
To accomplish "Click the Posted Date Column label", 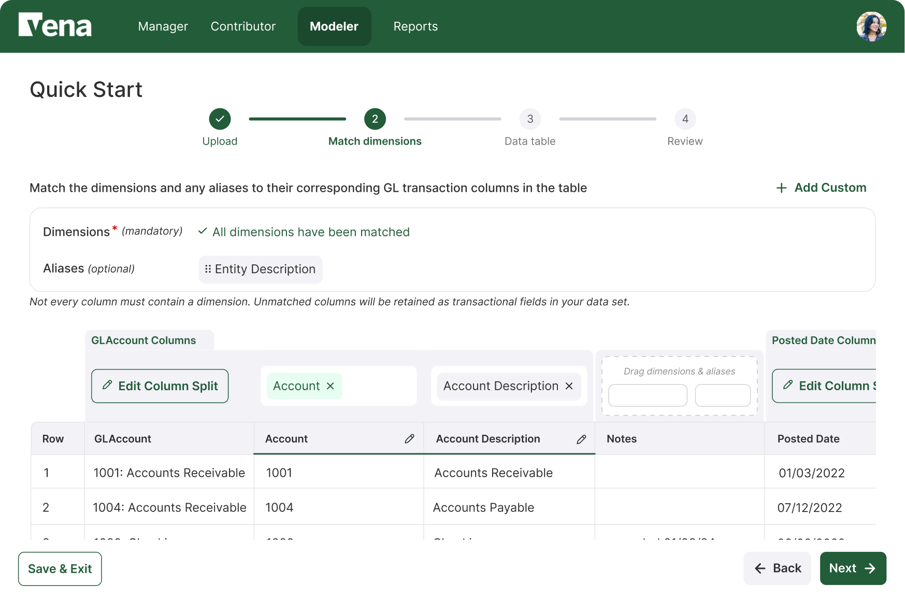I will 824,340.
